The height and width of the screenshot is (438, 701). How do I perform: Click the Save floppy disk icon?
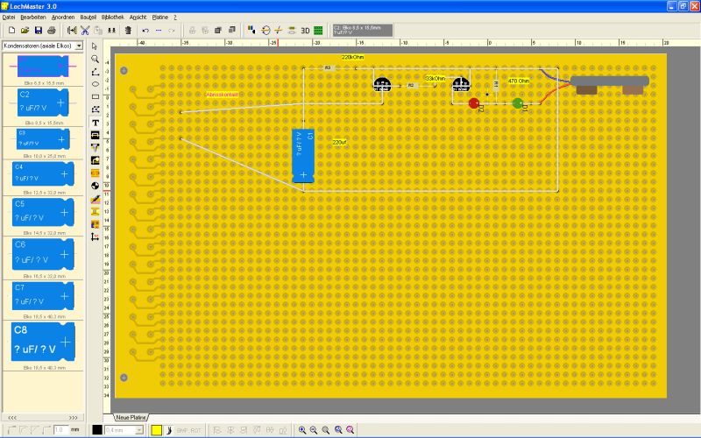tap(38, 30)
